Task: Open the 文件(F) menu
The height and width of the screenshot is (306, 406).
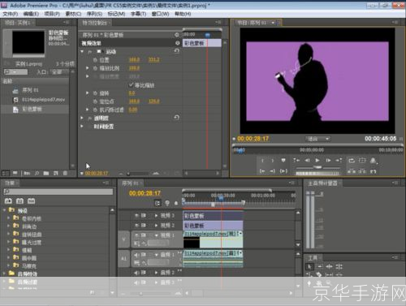Action: point(10,14)
